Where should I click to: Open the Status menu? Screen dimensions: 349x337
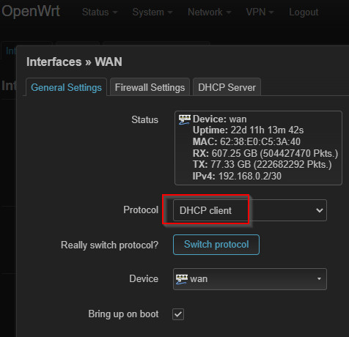100,12
